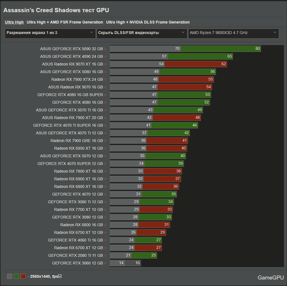Click the ASUS GEFORCE RTX 5090 32 GB label
The width and height of the screenshot is (287, 286).
[x=72, y=49]
